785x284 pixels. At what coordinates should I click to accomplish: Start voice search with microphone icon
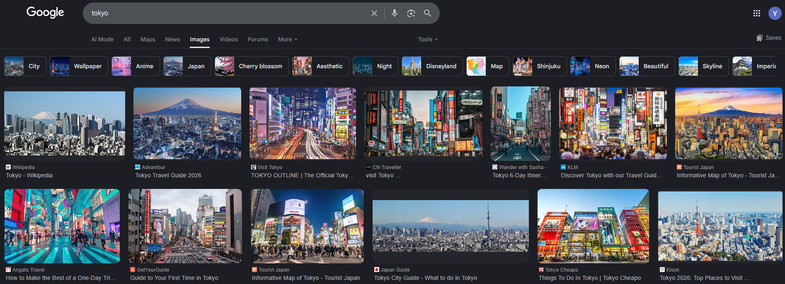(x=395, y=13)
